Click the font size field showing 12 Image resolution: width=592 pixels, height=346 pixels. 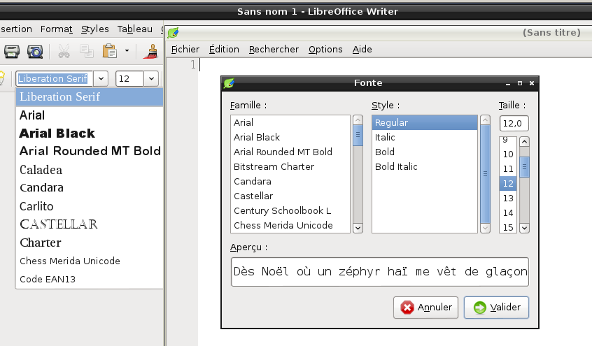pyautogui.click(x=129, y=78)
